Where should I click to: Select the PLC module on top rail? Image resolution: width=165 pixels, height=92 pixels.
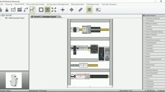coord(86,30)
